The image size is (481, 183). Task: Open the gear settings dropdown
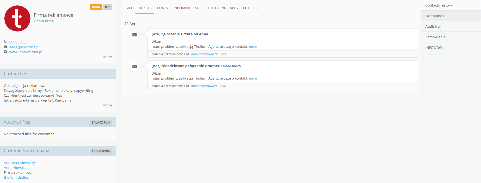107,7
